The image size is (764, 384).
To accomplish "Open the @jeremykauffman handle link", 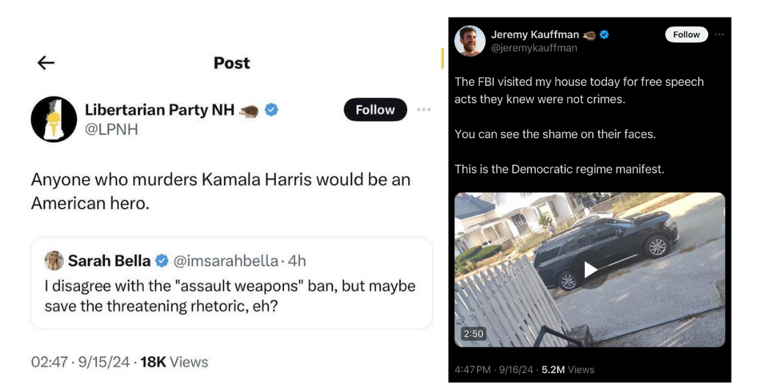I will click(x=534, y=48).
